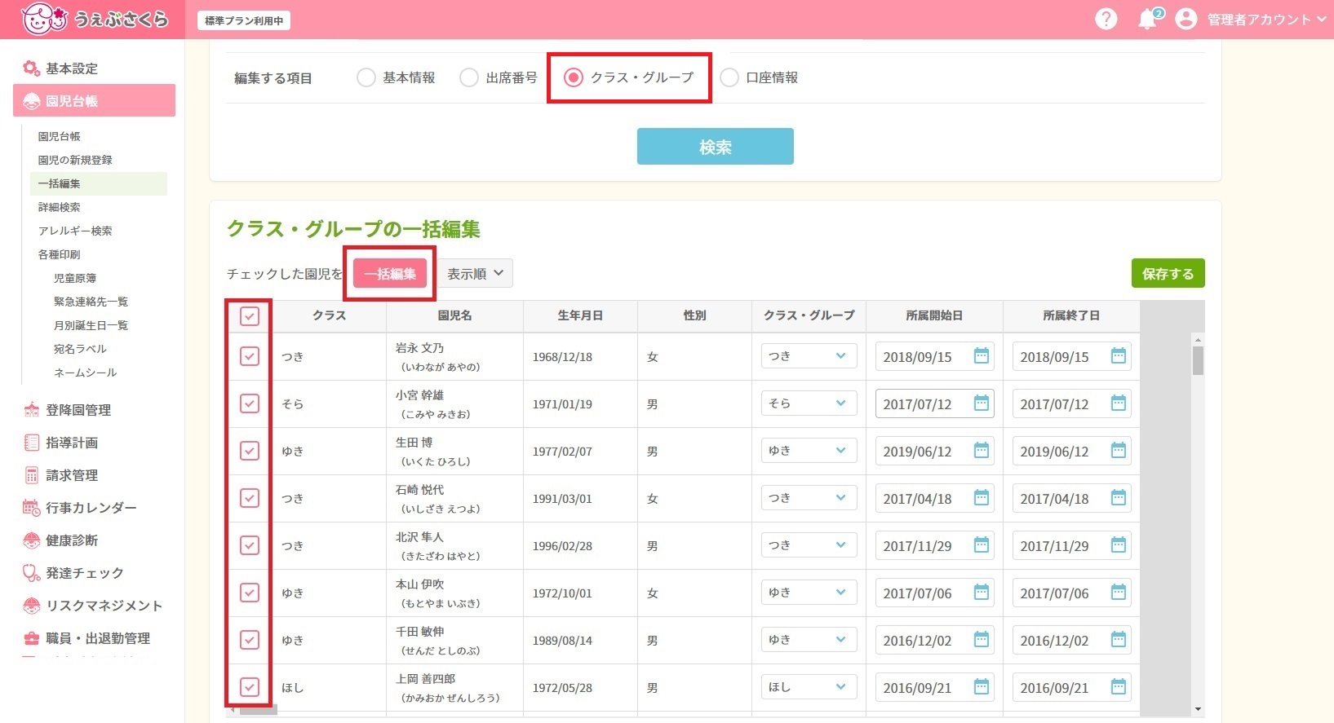
Task: Open class dropdown for 北沢 隼人
Action: click(809, 545)
